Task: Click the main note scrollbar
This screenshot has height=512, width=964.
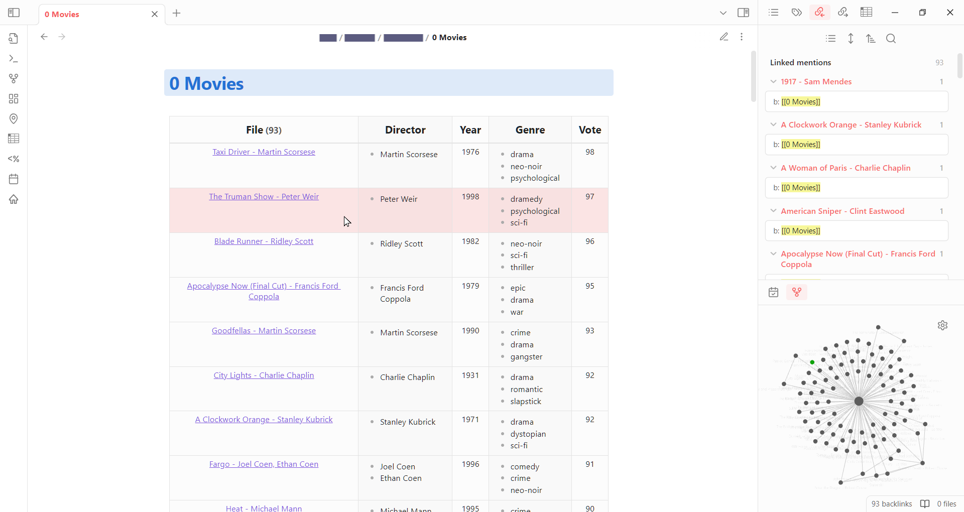Action: click(754, 76)
